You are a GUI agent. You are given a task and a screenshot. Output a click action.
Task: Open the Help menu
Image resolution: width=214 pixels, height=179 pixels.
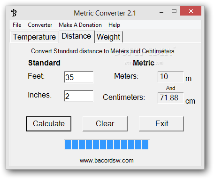114,25
